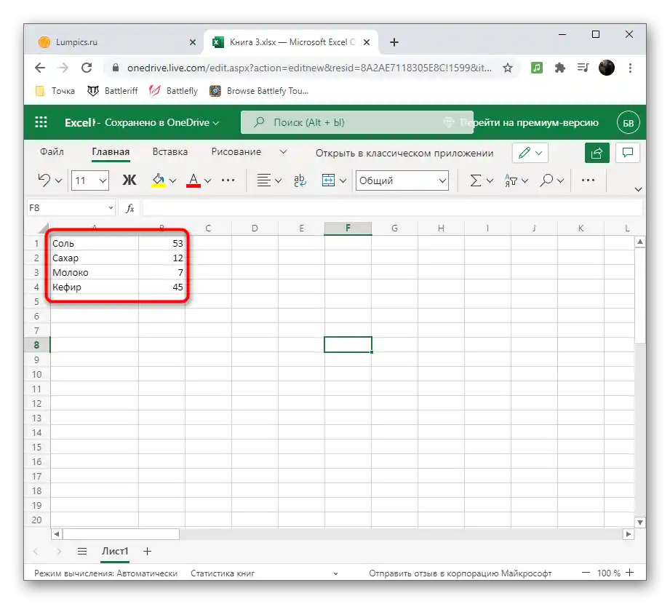Image resolution: width=670 pixels, height=604 pixels.
Task: Expand the AutoSum dropdown arrow
Action: 490,180
